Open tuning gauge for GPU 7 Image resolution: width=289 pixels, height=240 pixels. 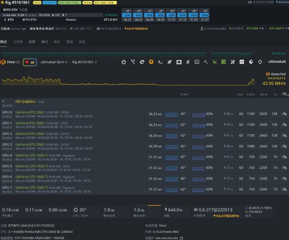[284, 190]
